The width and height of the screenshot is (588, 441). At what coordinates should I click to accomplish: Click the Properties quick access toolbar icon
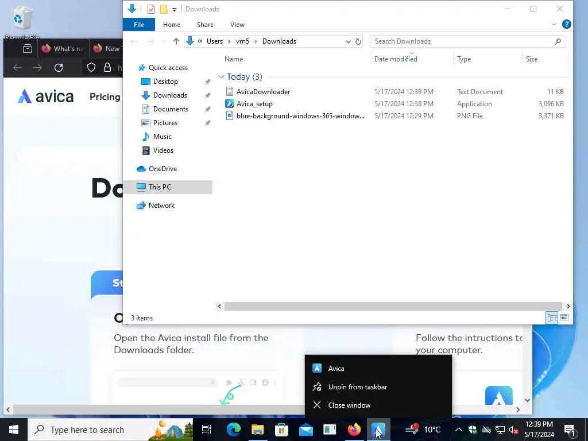(x=151, y=9)
